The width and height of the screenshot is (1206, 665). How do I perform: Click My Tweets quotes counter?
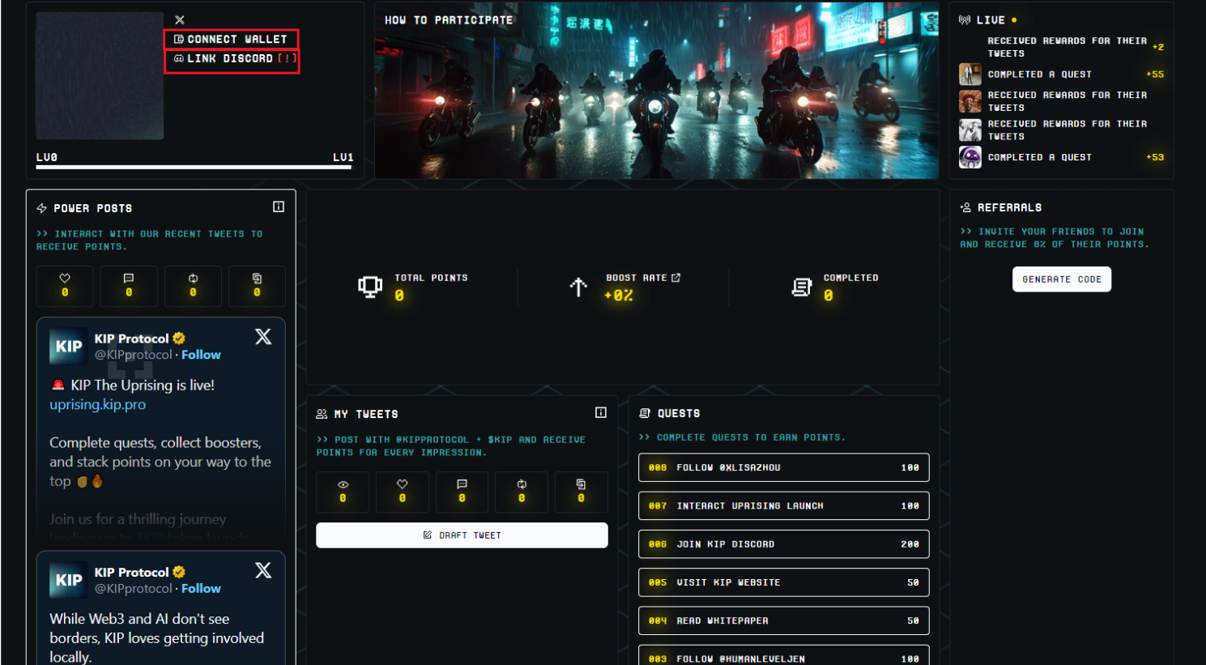(x=581, y=492)
